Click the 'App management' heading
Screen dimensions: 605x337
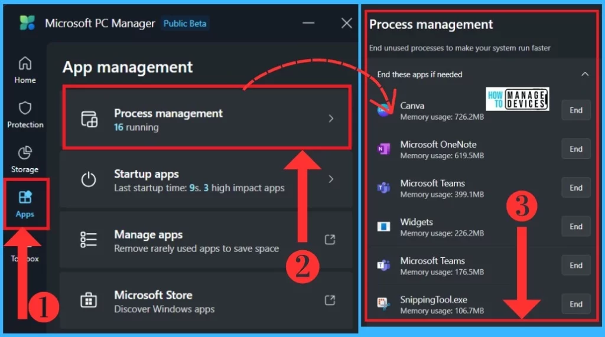(x=128, y=67)
